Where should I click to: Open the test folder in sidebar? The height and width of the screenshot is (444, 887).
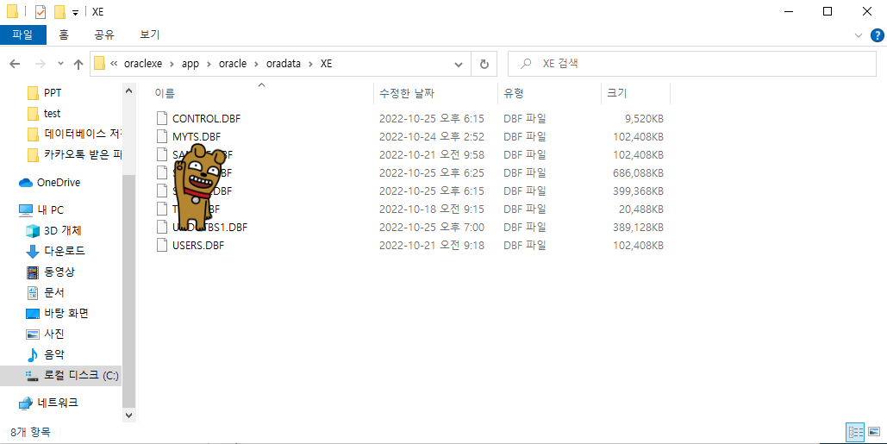pos(52,114)
